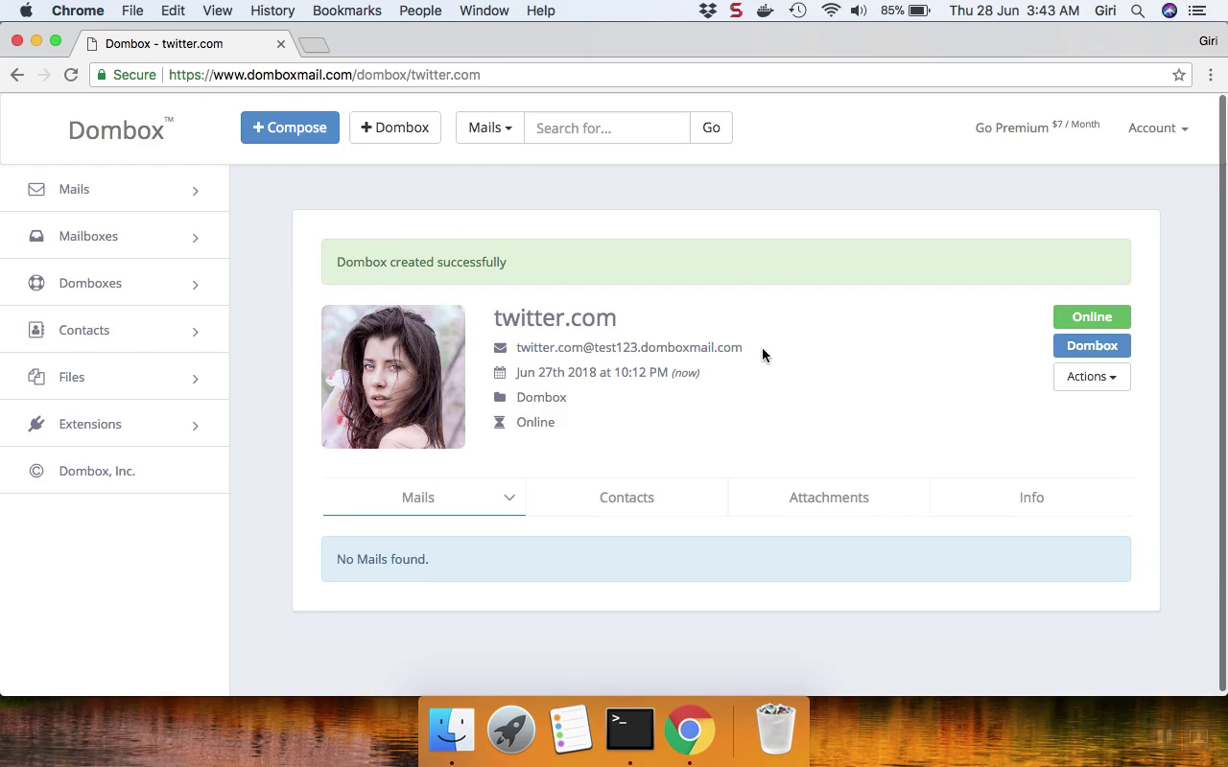Click the copyright icon beside Dombox, Inc.

point(36,472)
